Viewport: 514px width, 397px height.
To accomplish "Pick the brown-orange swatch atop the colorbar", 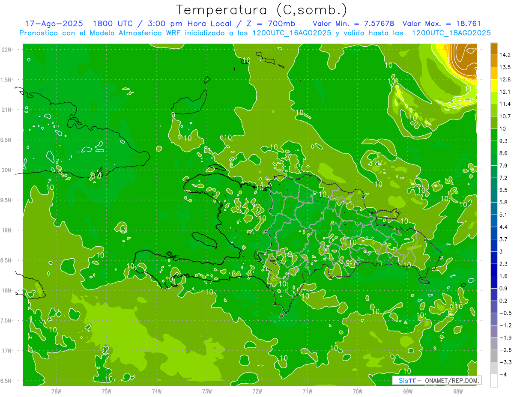I will pyautogui.click(x=494, y=49).
